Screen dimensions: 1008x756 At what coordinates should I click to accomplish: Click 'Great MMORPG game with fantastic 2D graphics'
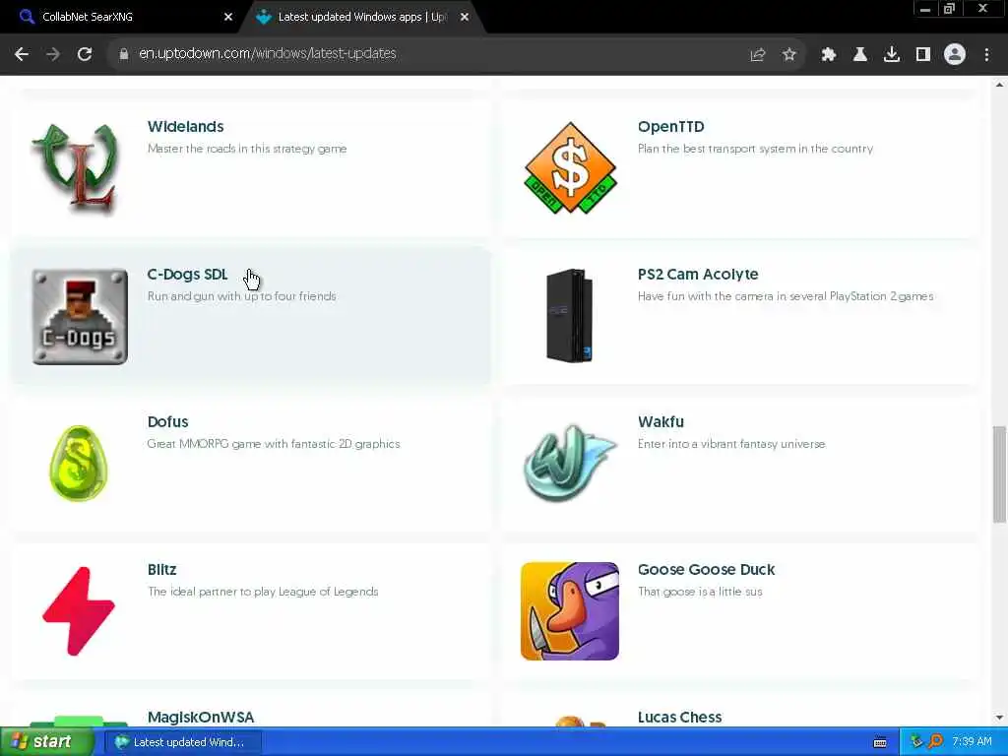tap(274, 444)
